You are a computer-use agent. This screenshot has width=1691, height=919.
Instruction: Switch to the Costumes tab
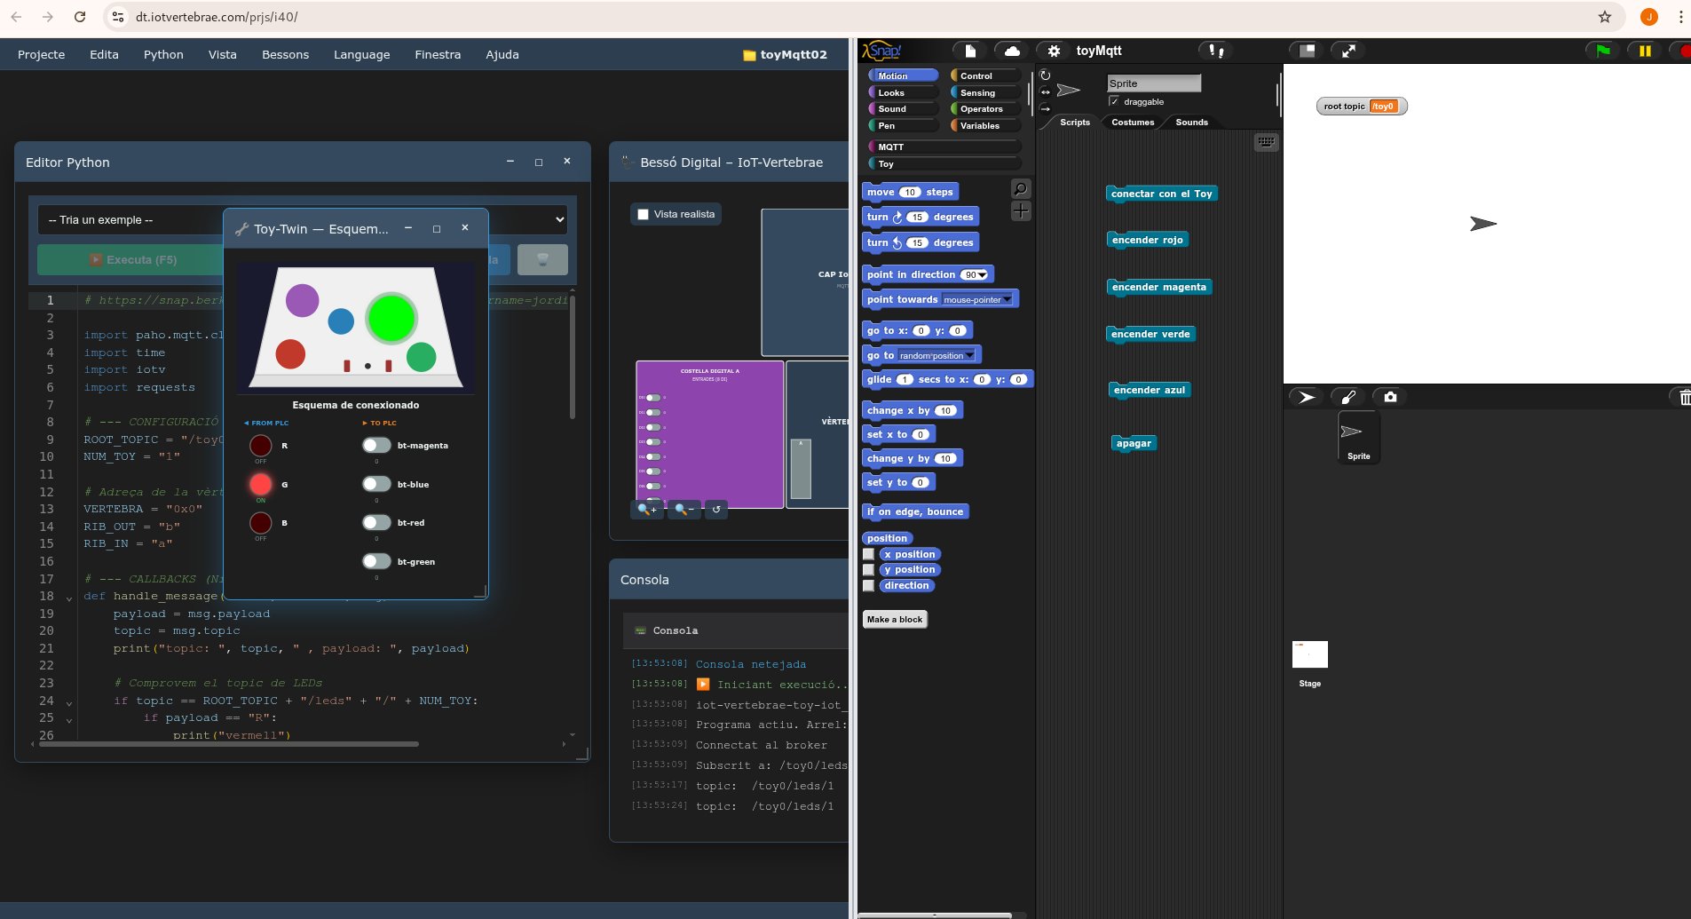1134,123
